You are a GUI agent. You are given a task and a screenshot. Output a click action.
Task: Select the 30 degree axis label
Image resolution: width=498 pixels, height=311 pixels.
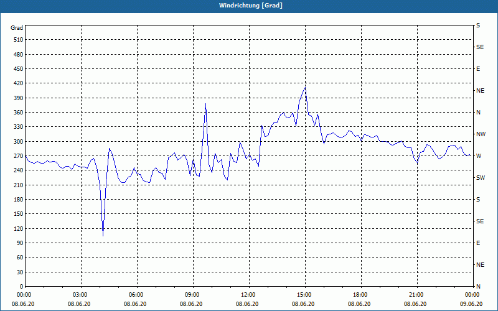[20, 272]
